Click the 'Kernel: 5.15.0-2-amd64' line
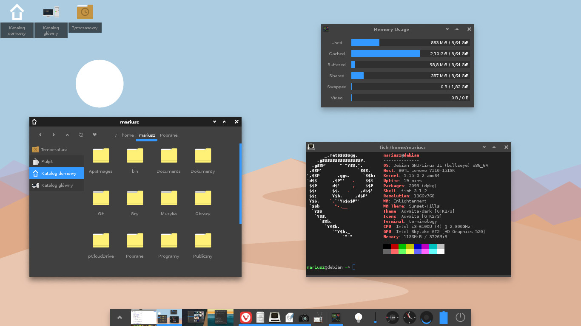581x326 pixels. [x=411, y=175]
